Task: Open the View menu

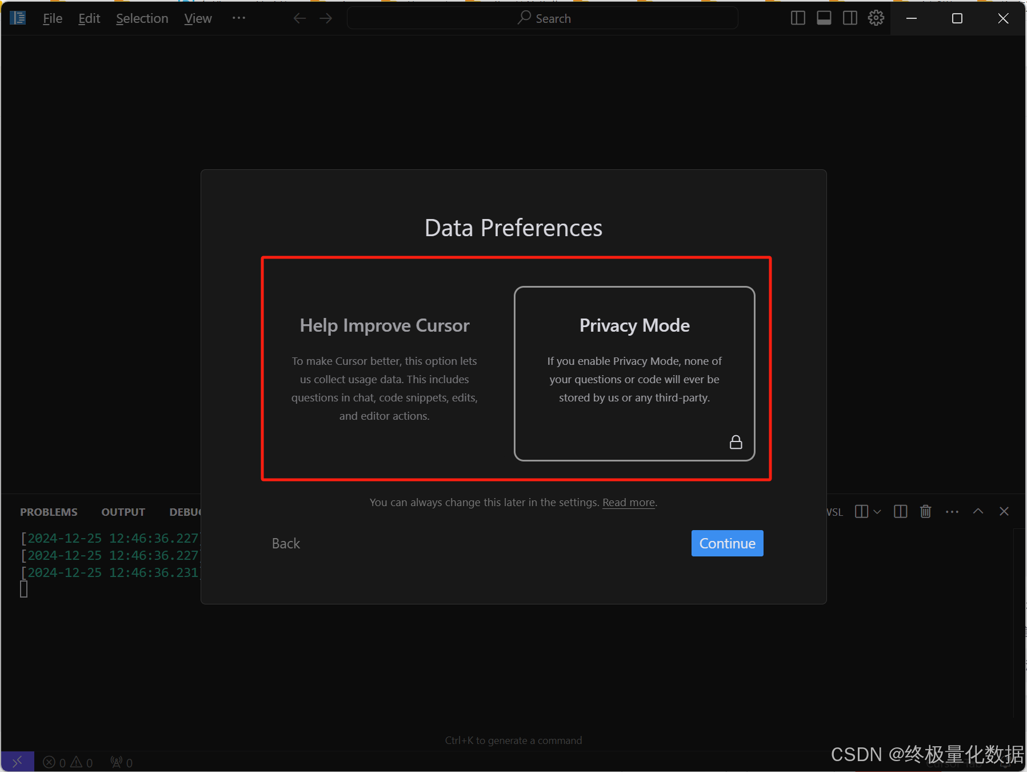Action: pyautogui.click(x=198, y=18)
